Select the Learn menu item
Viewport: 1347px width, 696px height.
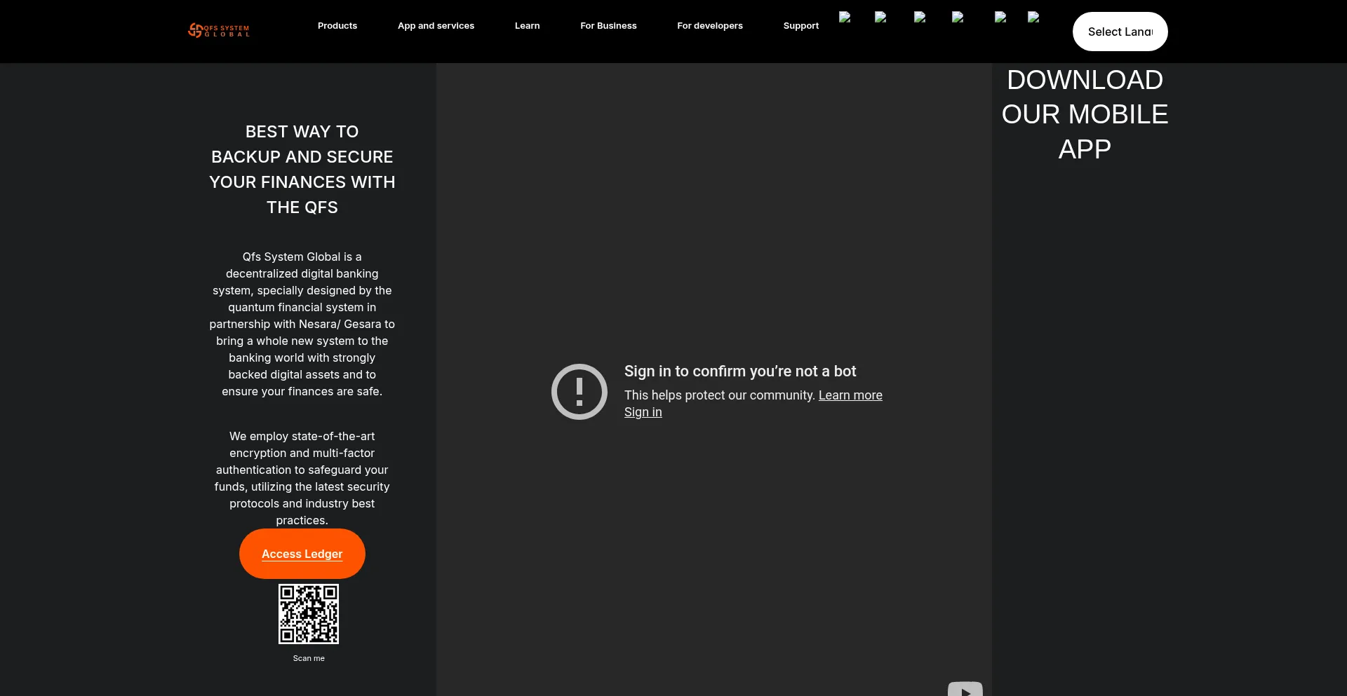528,26
